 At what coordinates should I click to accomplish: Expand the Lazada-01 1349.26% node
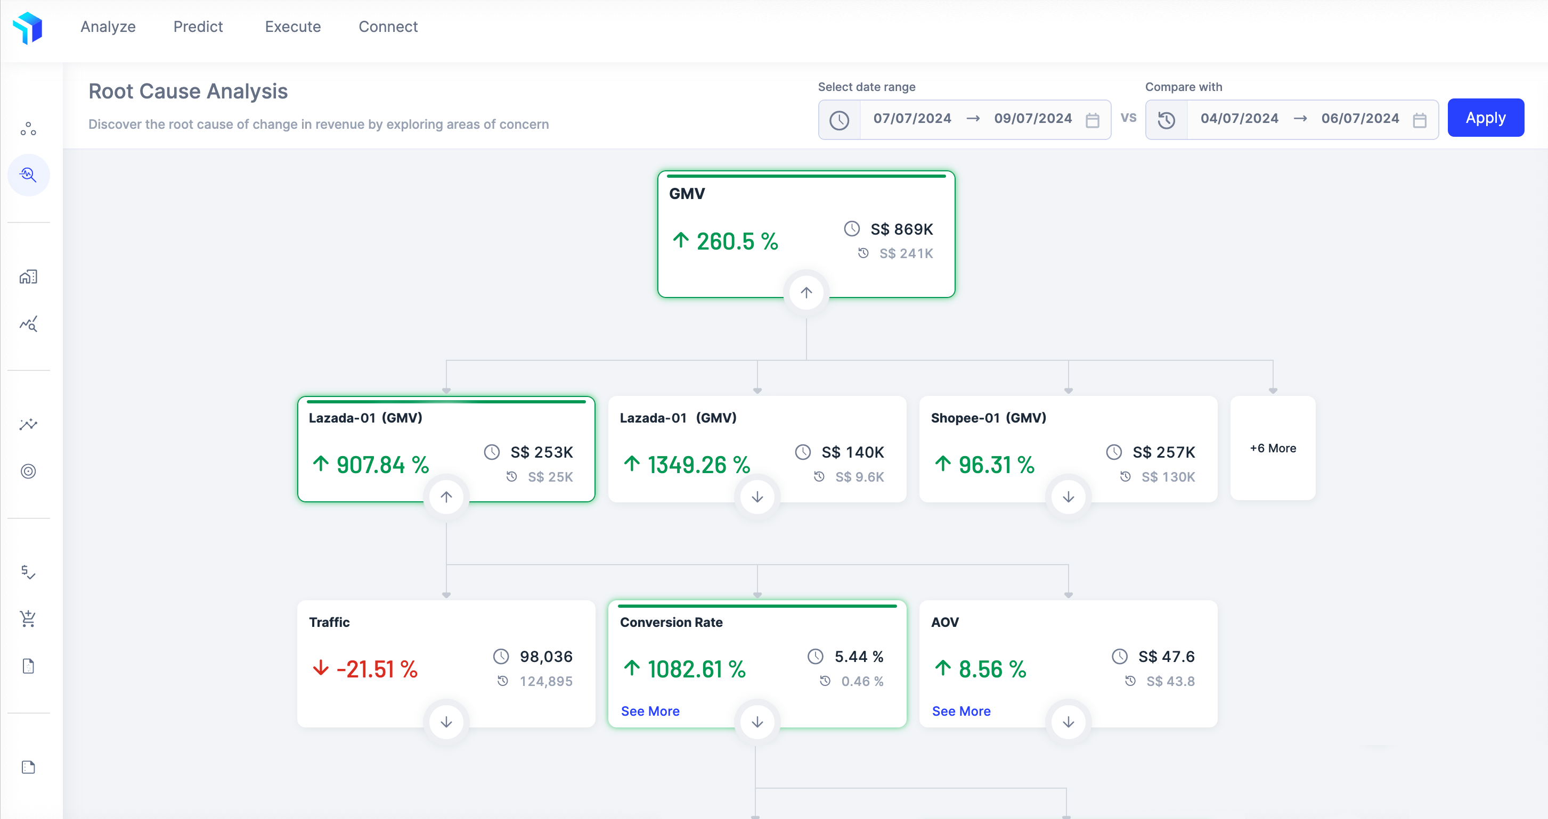pyautogui.click(x=756, y=497)
